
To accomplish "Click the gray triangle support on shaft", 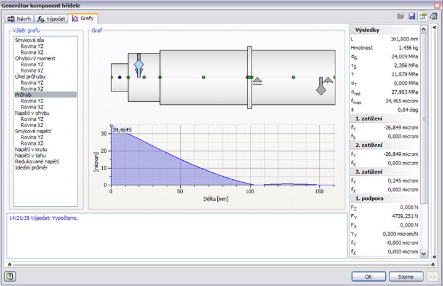I will pyautogui.click(x=257, y=80).
